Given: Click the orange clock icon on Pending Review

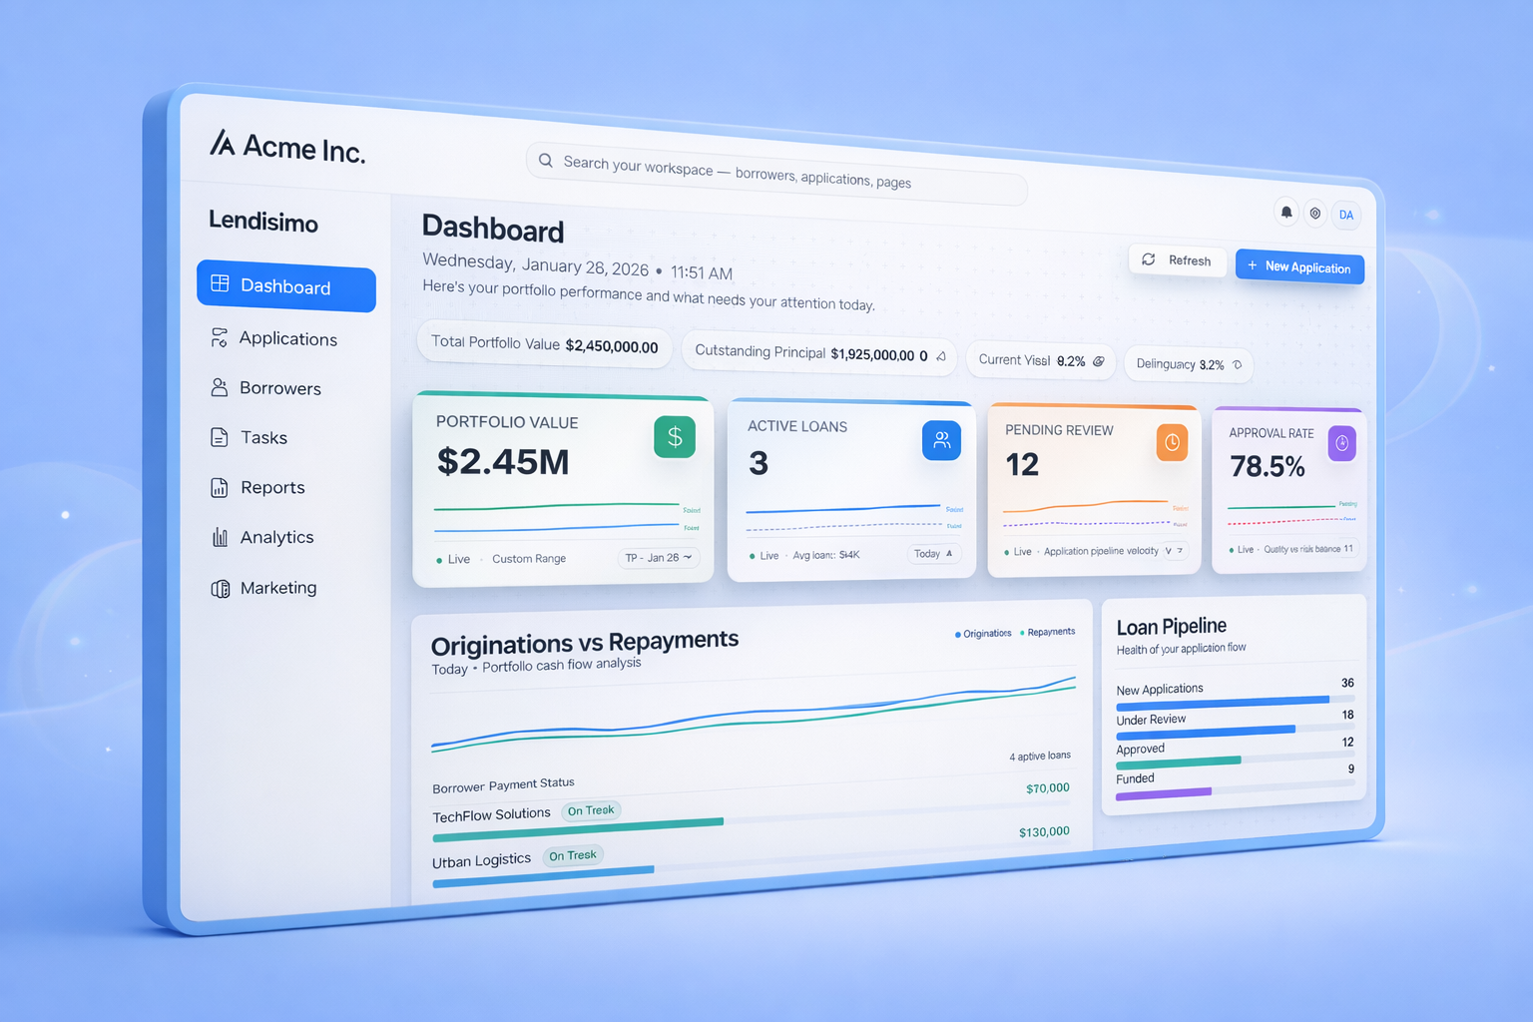Looking at the screenshot, I should (1172, 442).
